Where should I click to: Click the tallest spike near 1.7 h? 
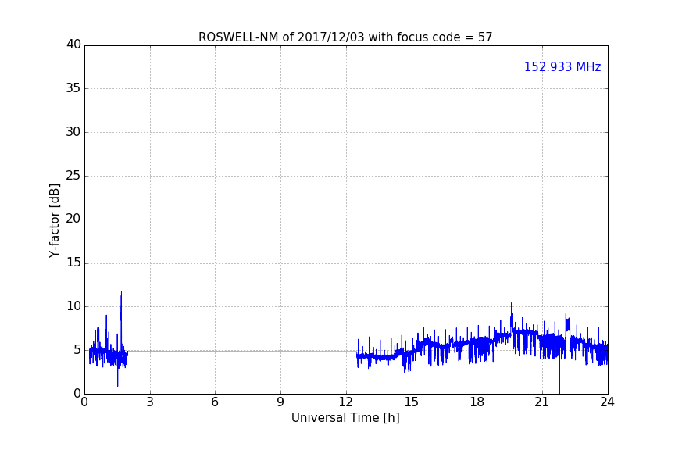coord(121,319)
